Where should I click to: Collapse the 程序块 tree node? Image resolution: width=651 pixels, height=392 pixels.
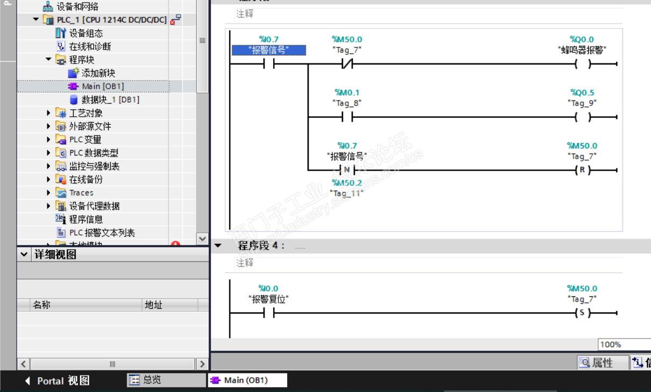pos(48,60)
